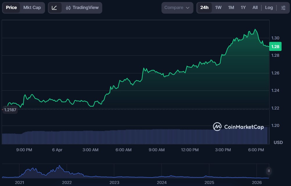This screenshot has height=186, width=291.
Task: Switch to the Mkt Cap tab
Action: (32, 8)
